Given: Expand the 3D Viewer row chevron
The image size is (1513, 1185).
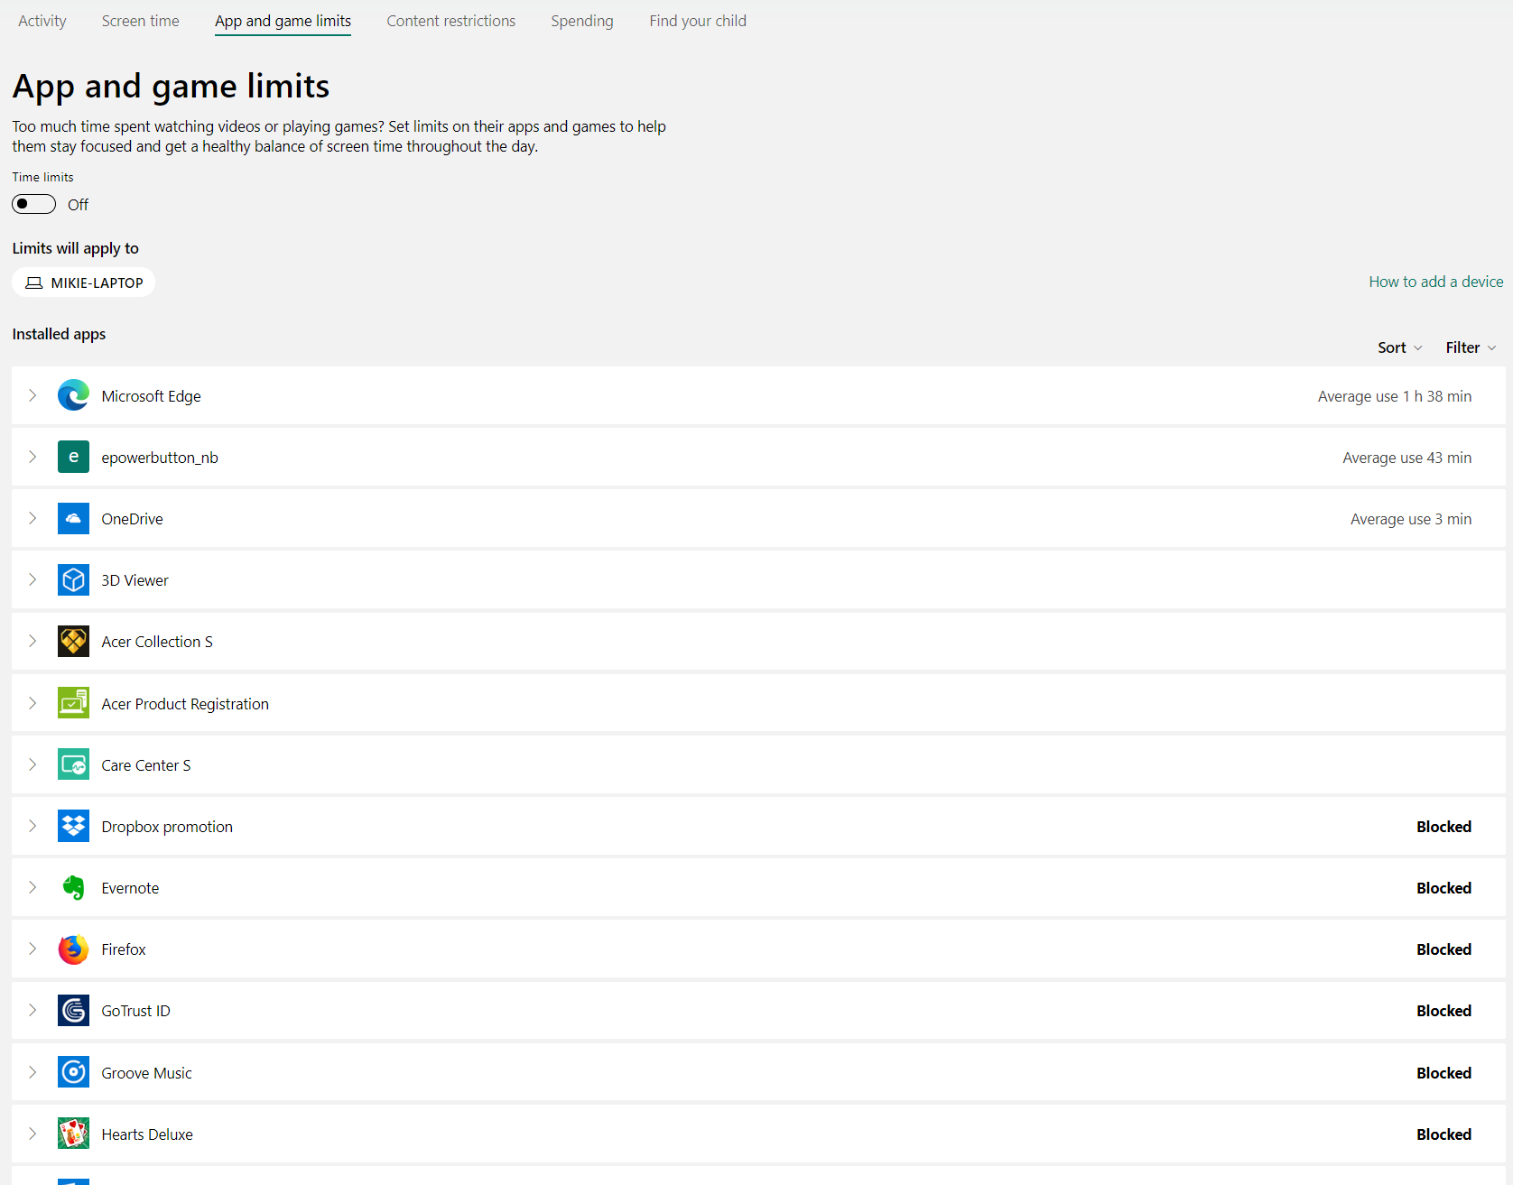Looking at the screenshot, I should tap(32, 579).
